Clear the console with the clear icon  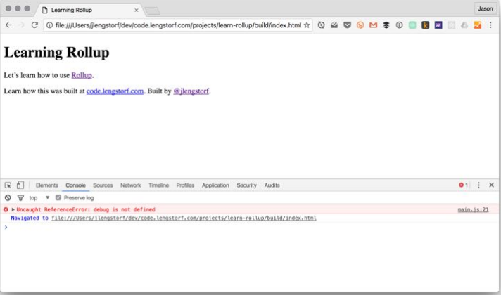pos(8,198)
